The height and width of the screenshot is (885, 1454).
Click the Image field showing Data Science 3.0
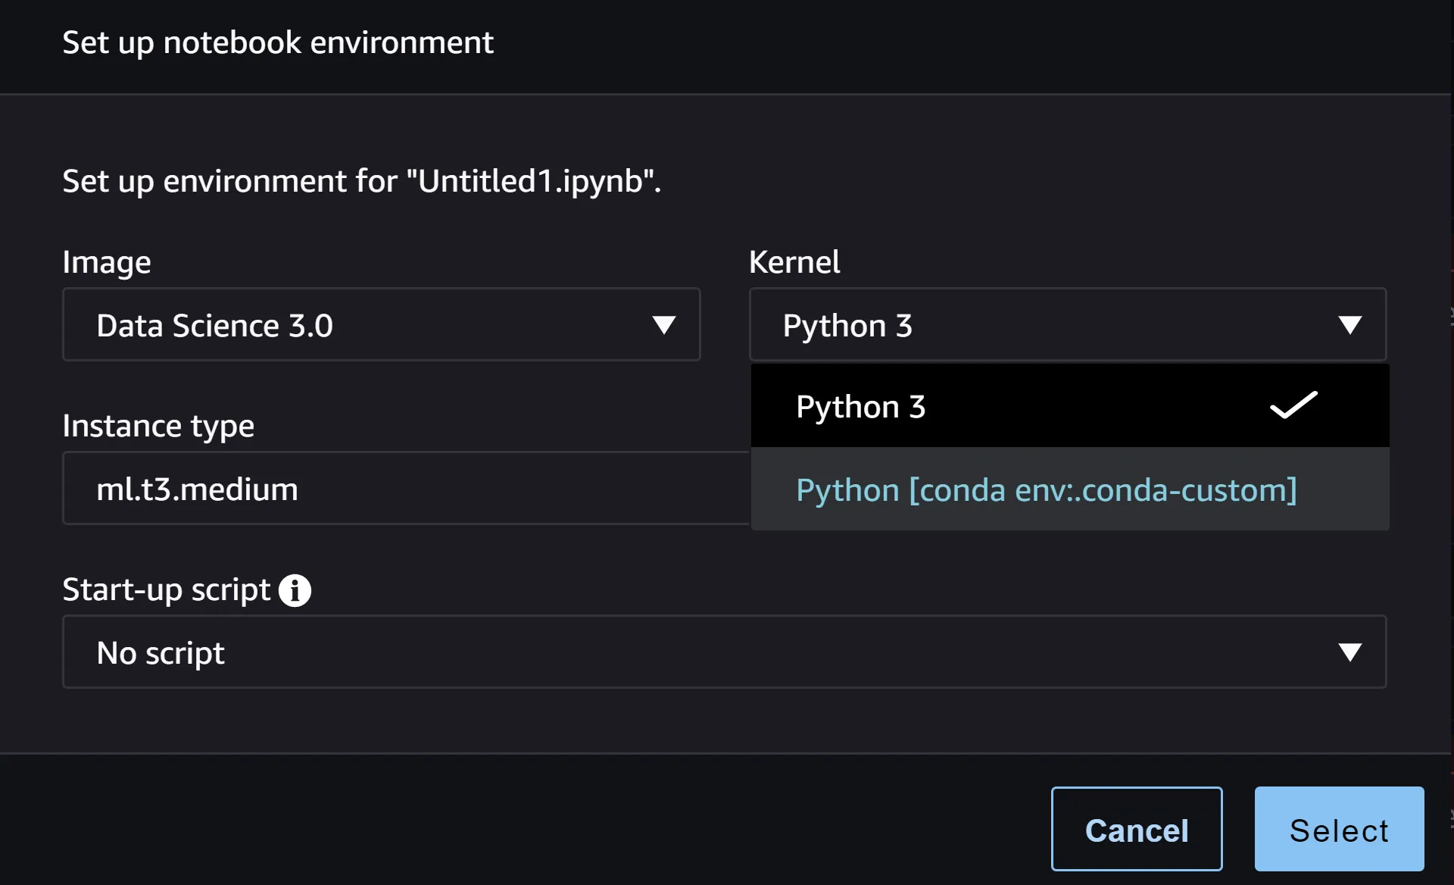point(214,325)
